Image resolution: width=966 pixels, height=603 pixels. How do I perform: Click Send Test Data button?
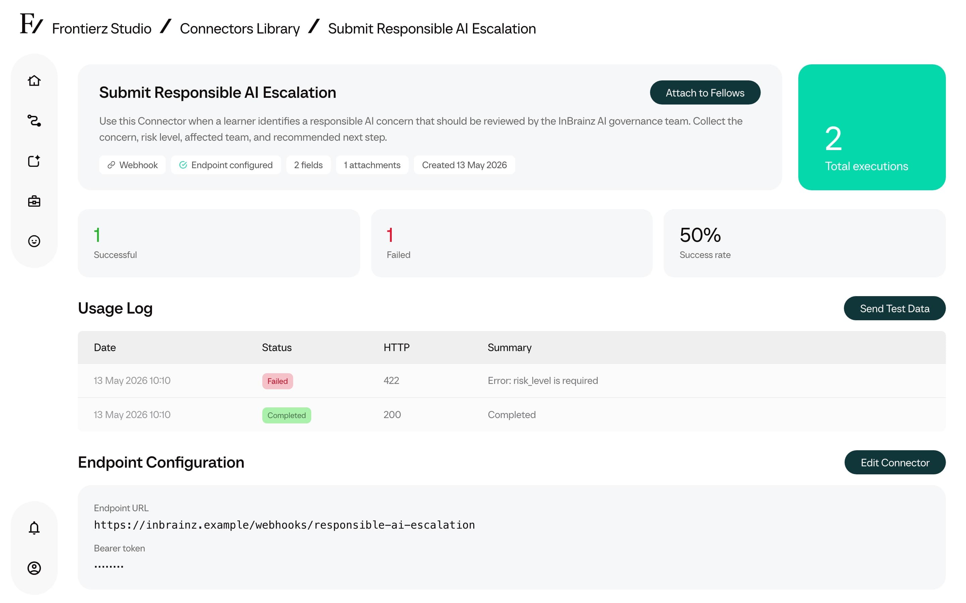tap(895, 308)
